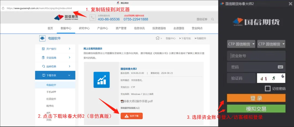Click the browser address bar URL

[x=39, y=8]
